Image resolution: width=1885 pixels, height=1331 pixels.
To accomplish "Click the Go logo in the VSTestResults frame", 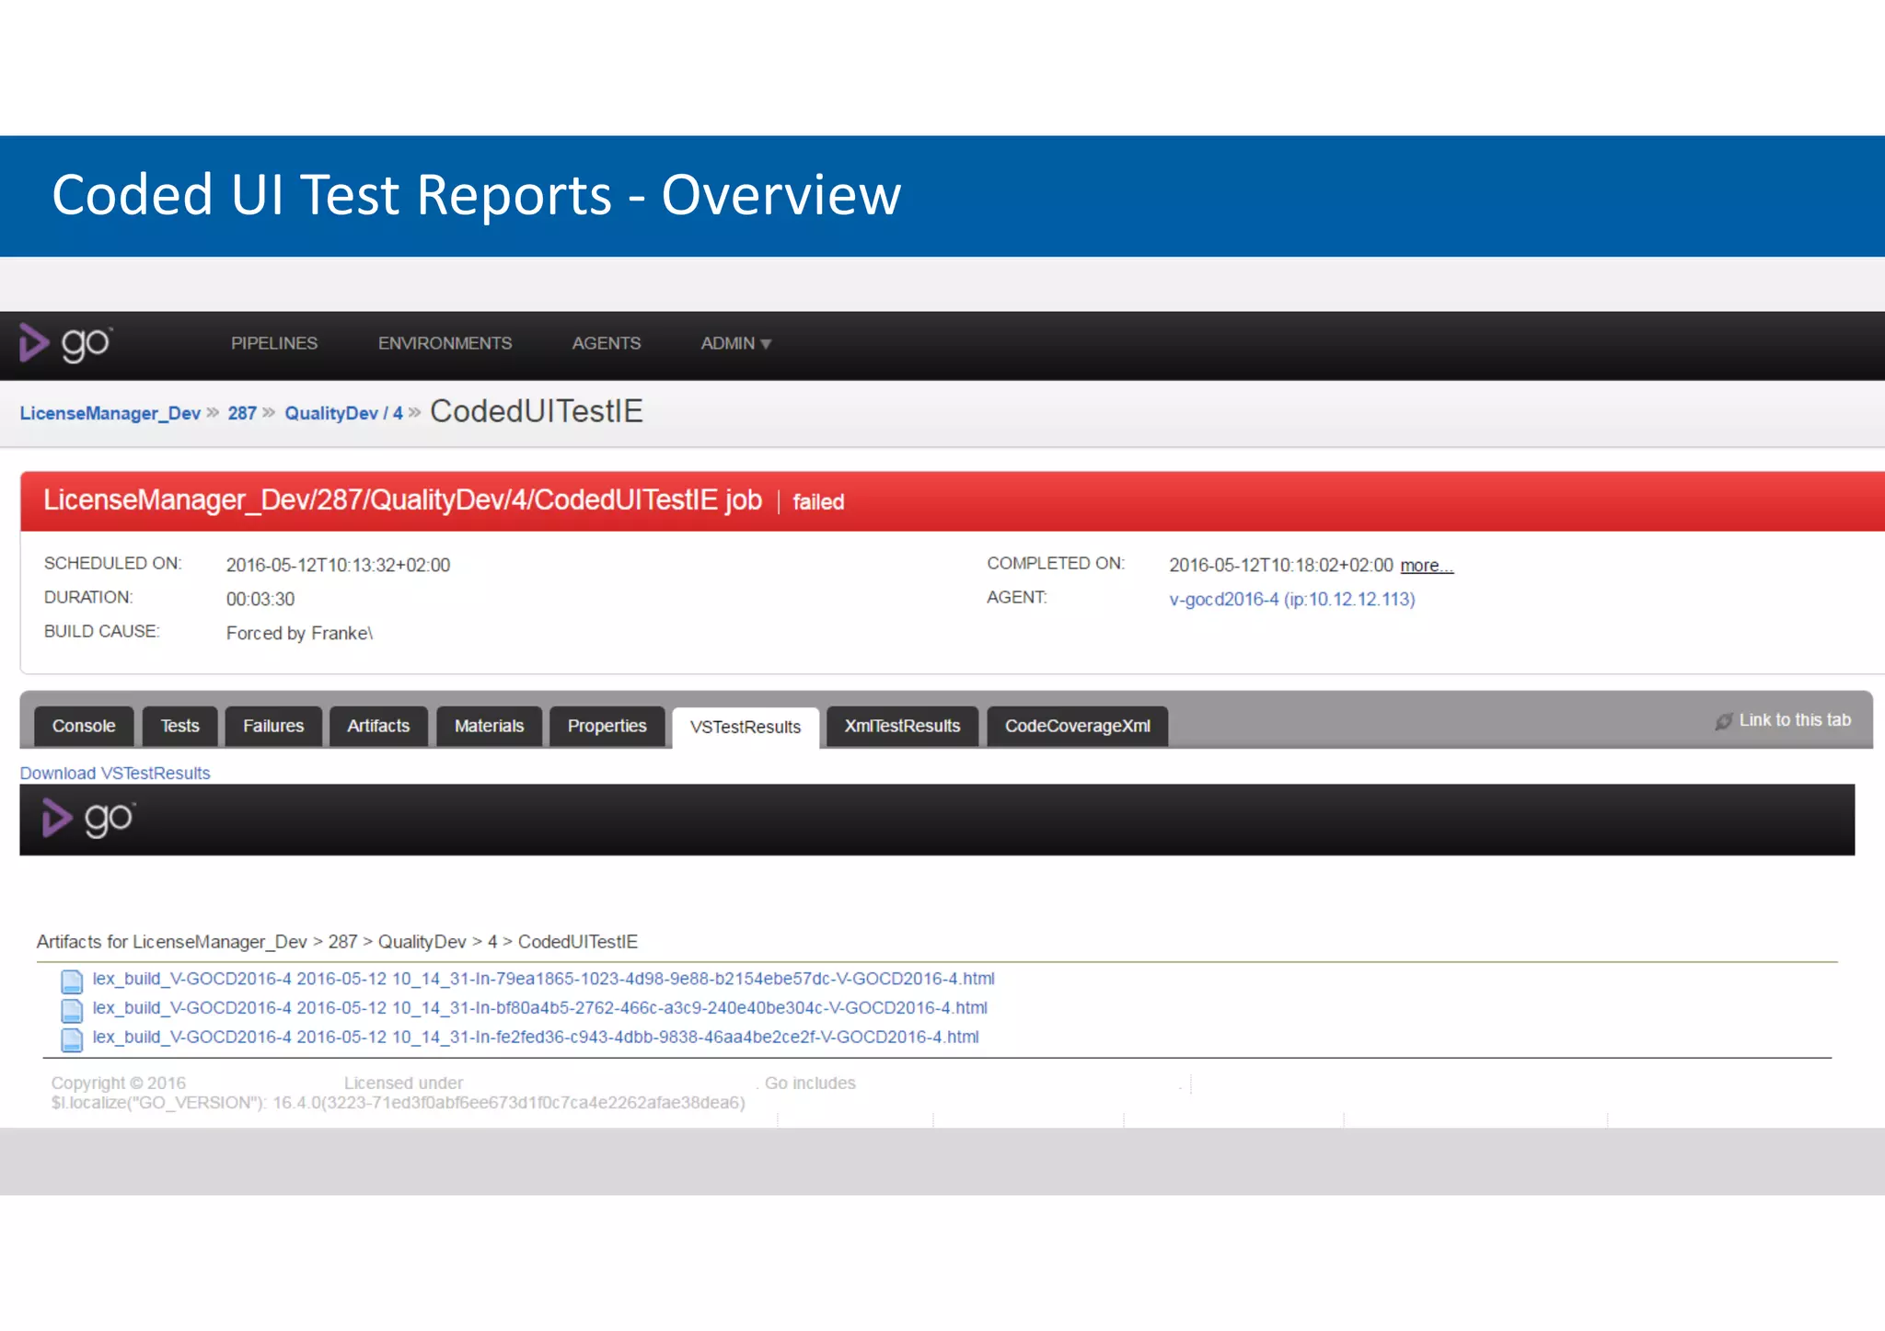I will (88, 818).
